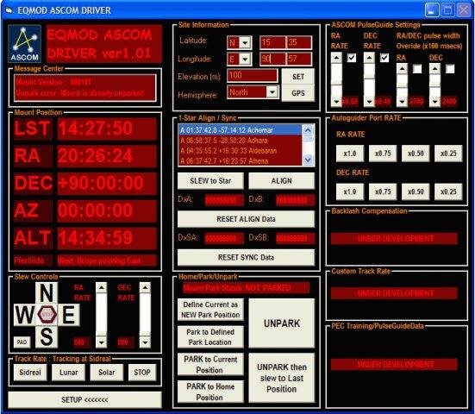
Task: Slew east with the E pad button
Action: click(68, 315)
